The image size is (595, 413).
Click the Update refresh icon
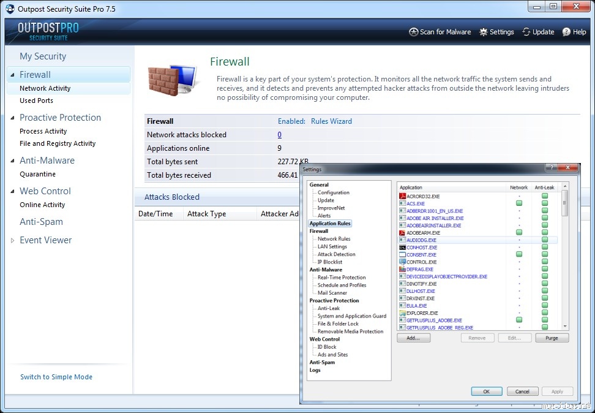pos(526,32)
